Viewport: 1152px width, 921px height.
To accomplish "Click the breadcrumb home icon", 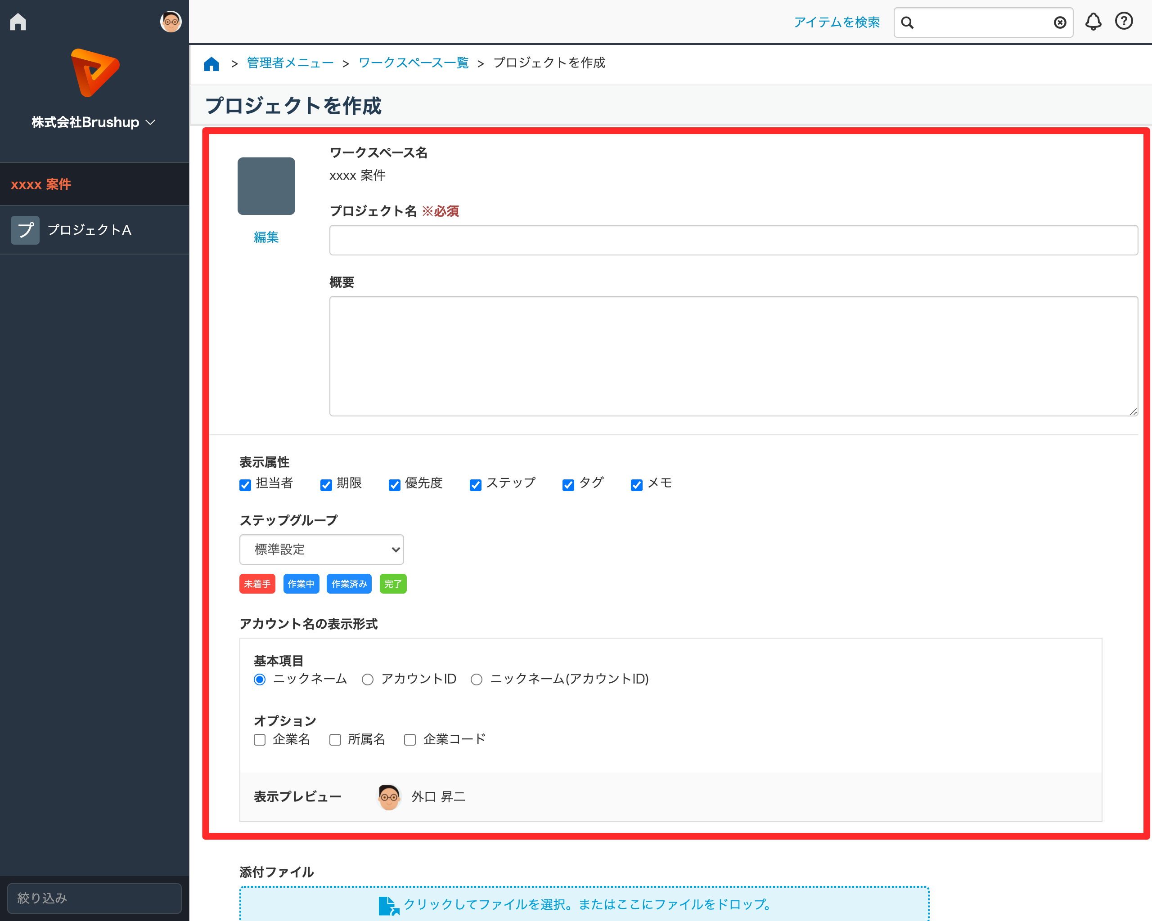I will (x=211, y=64).
